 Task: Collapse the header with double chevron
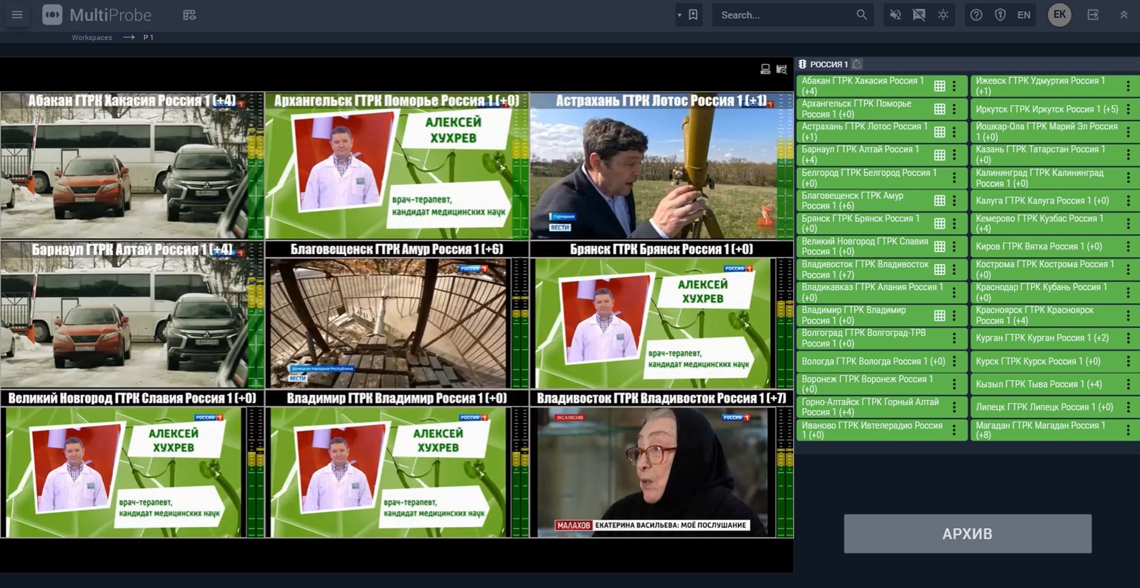coord(1124,15)
